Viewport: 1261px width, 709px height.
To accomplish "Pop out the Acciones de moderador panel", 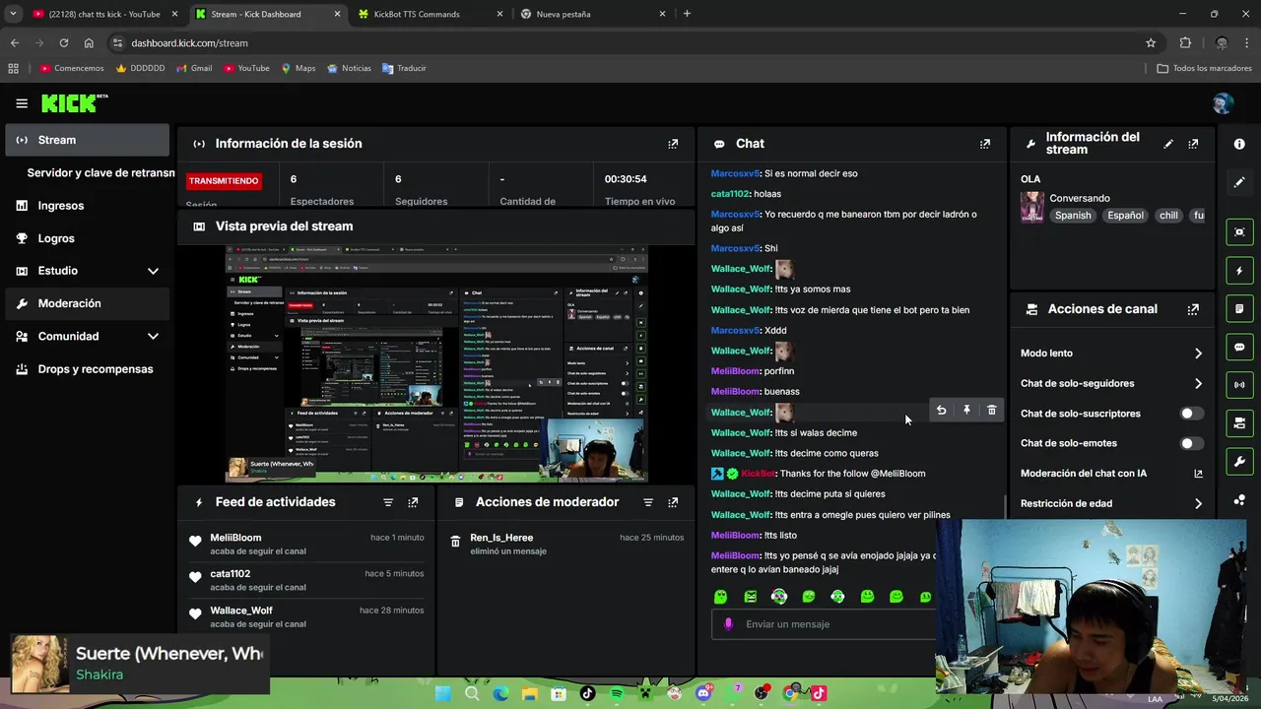I will 673,502.
